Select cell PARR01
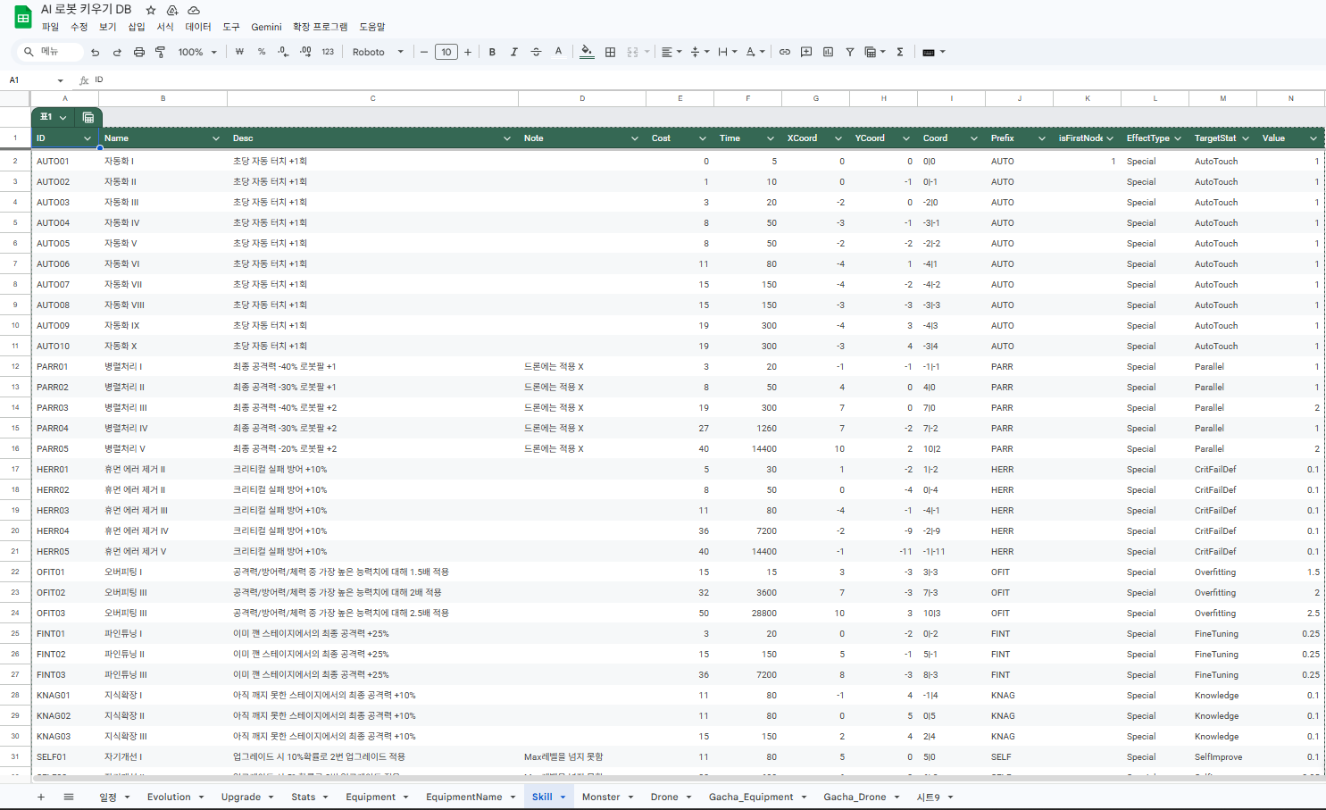 coord(64,366)
